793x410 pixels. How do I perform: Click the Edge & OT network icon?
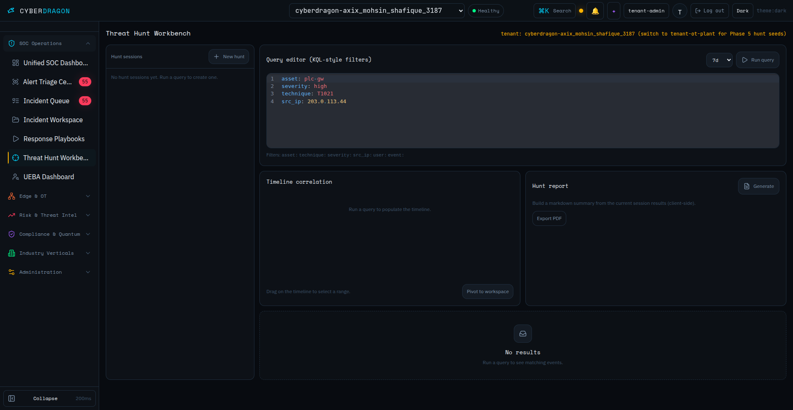point(12,196)
